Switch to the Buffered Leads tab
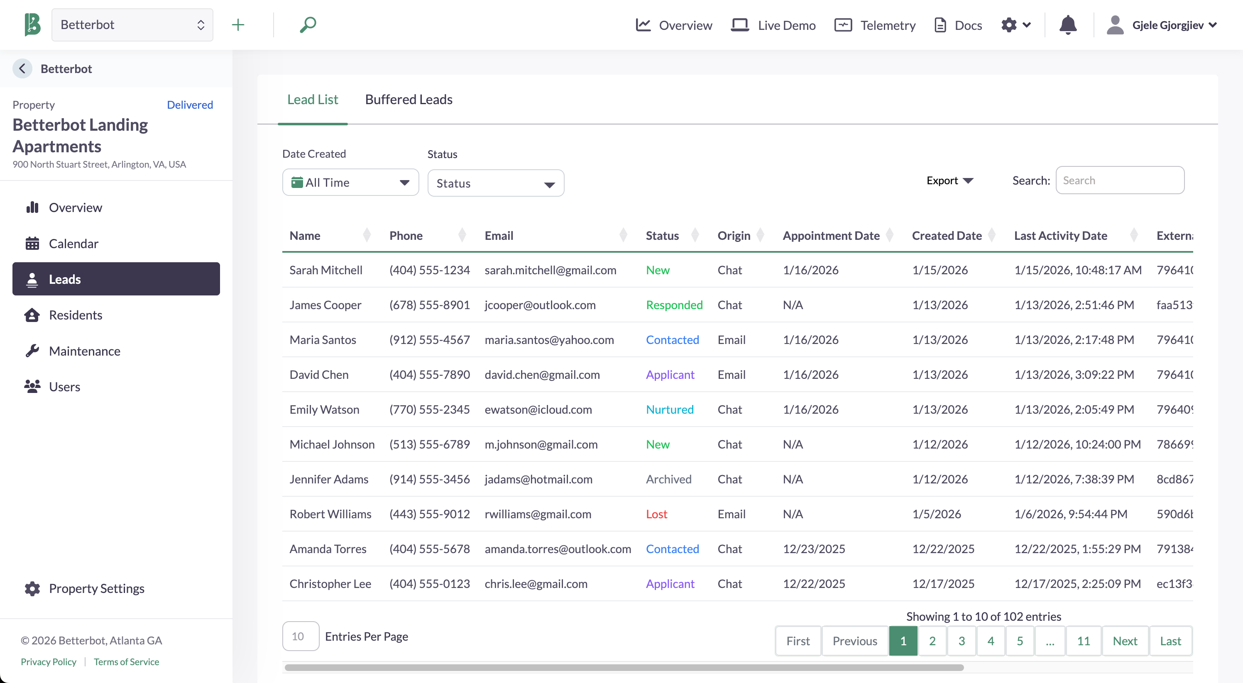This screenshot has height=683, width=1243. pos(409,100)
